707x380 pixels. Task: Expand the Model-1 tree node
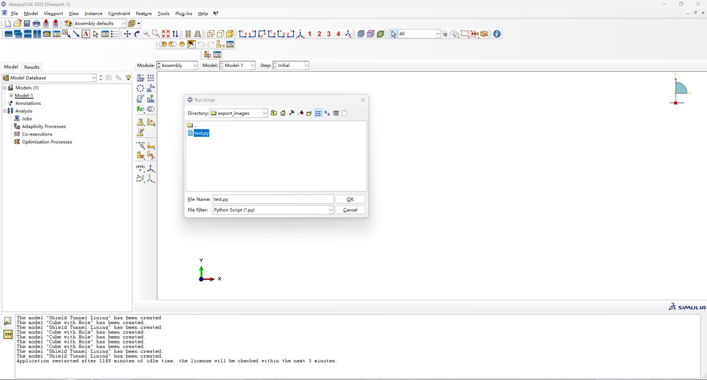pos(11,95)
